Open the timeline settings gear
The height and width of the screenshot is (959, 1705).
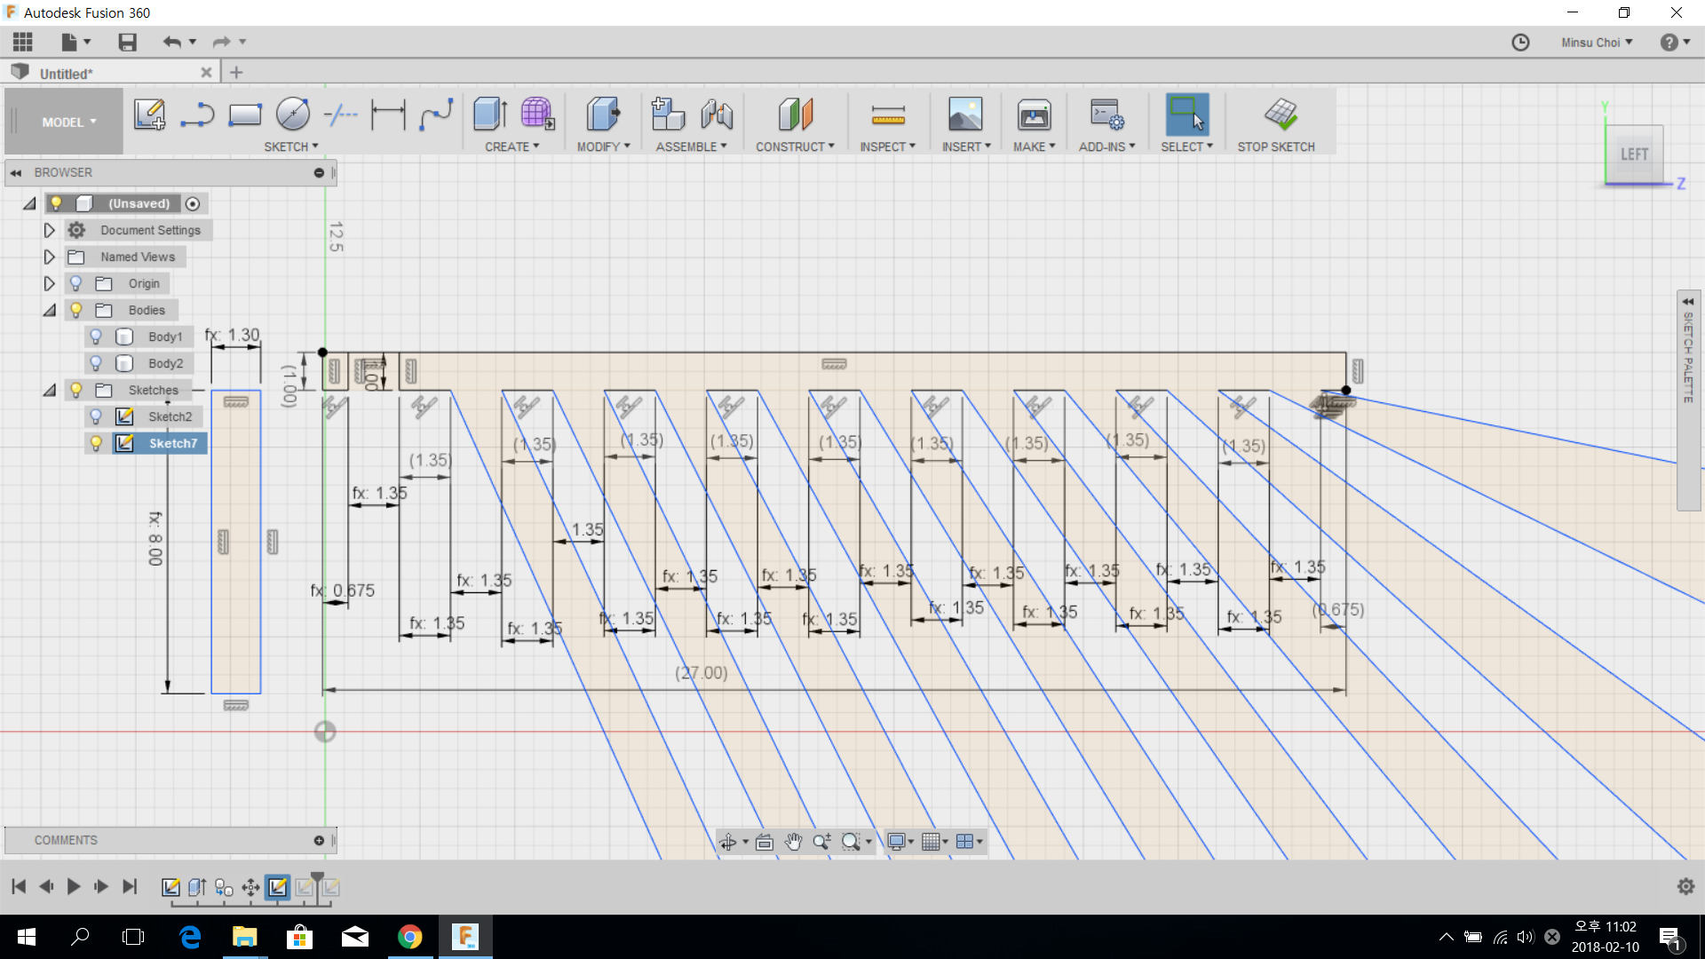(x=1685, y=886)
